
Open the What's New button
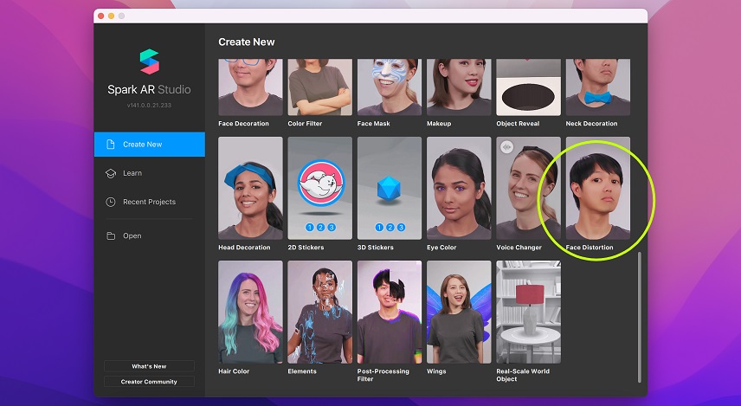click(149, 366)
